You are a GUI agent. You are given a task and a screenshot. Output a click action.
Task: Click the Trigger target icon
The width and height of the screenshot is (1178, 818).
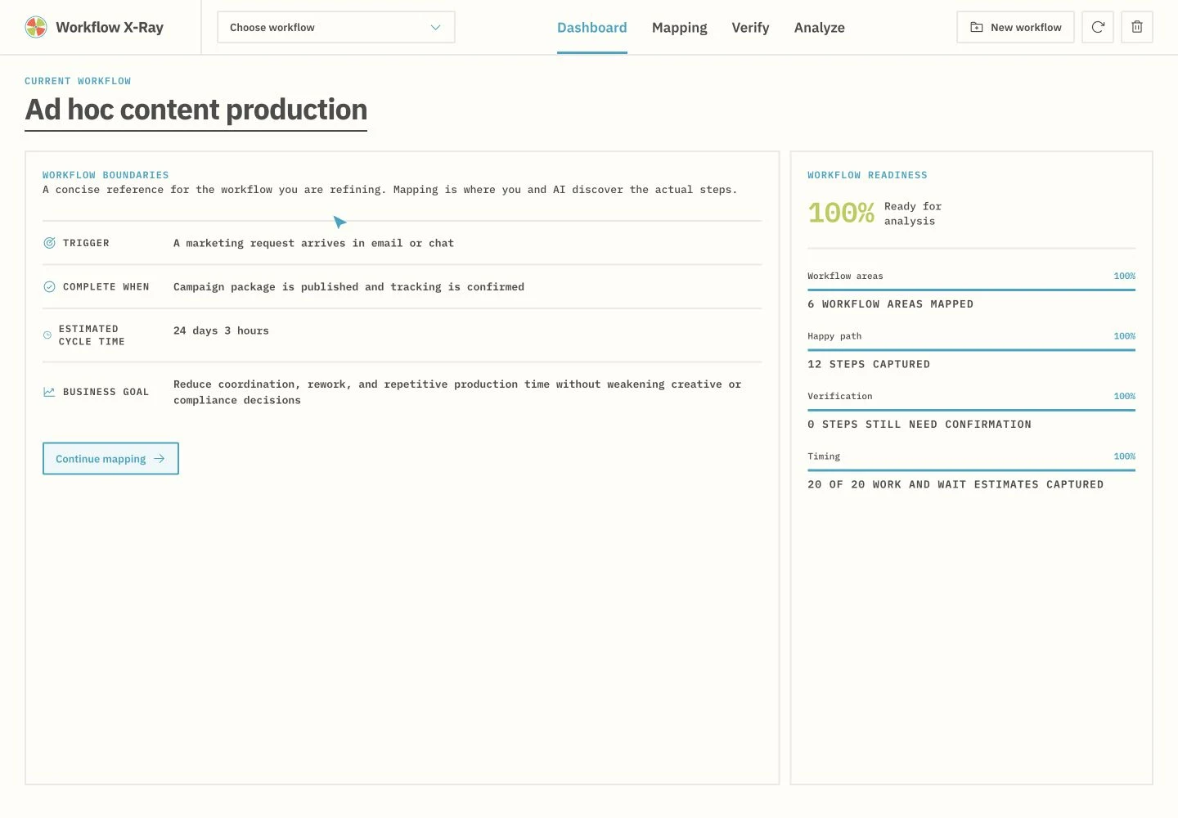coord(49,243)
